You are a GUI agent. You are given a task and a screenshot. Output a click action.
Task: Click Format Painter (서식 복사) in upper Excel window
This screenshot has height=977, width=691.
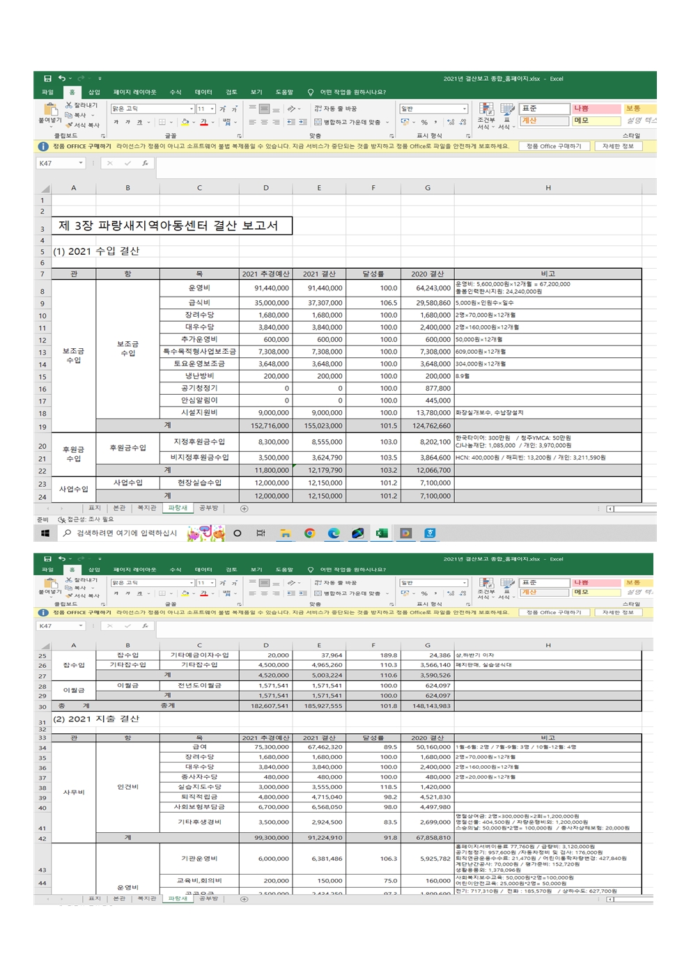(81, 125)
